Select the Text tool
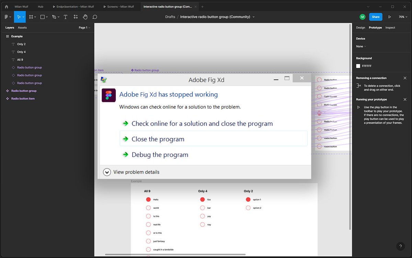The image size is (412, 258). pyautogui.click(x=66, y=17)
